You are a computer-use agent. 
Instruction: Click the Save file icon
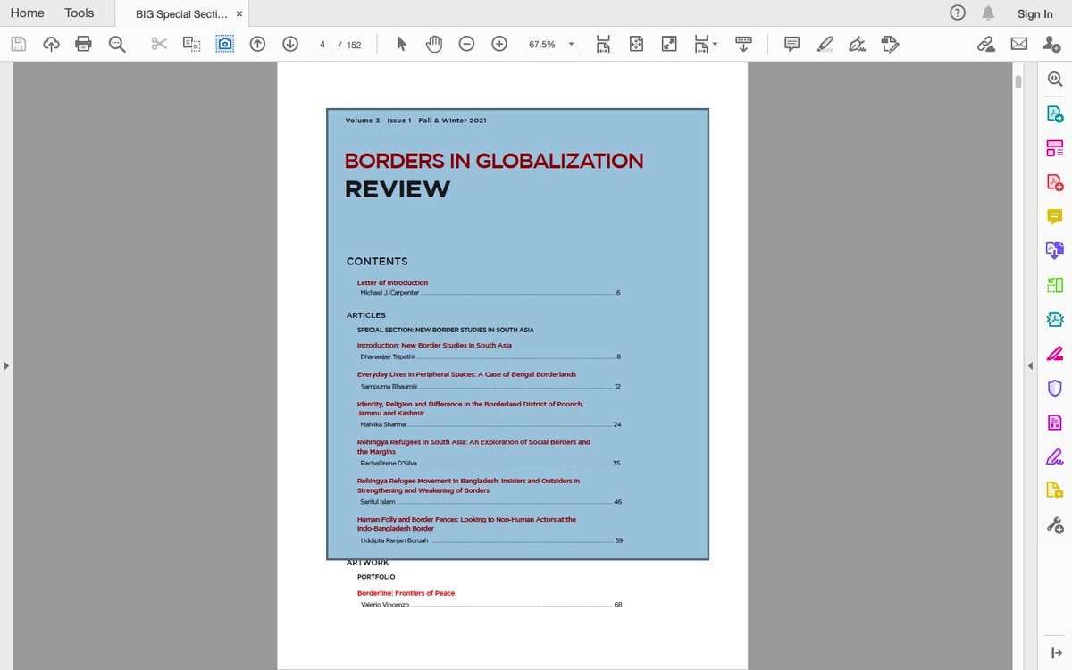tap(19, 44)
